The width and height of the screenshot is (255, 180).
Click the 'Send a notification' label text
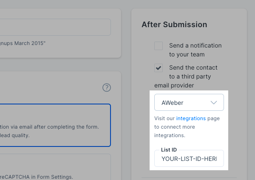click(x=195, y=45)
